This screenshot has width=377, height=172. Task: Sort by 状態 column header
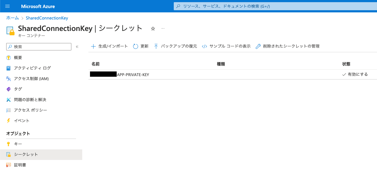click(346, 64)
